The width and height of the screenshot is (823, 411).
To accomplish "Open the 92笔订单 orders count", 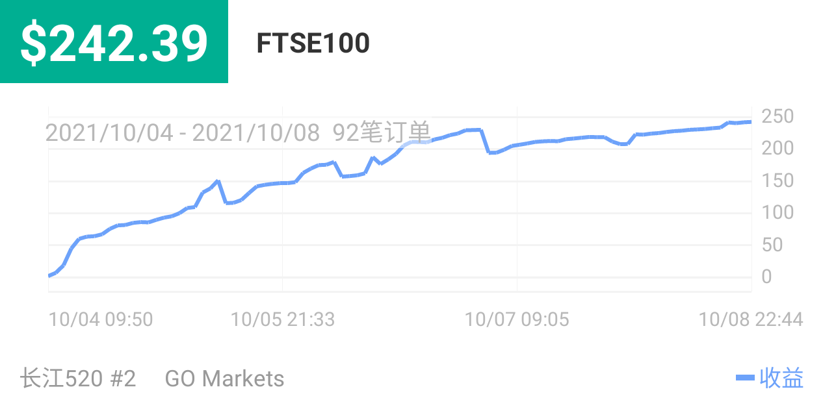I will [382, 133].
